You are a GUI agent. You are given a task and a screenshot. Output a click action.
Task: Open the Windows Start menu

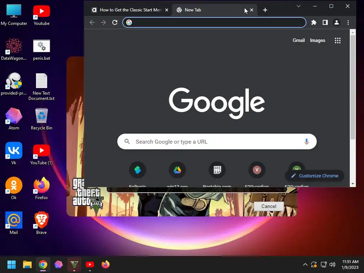point(11,264)
